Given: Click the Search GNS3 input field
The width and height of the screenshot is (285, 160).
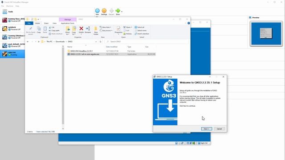Looking at the screenshot, I should tap(147, 41).
